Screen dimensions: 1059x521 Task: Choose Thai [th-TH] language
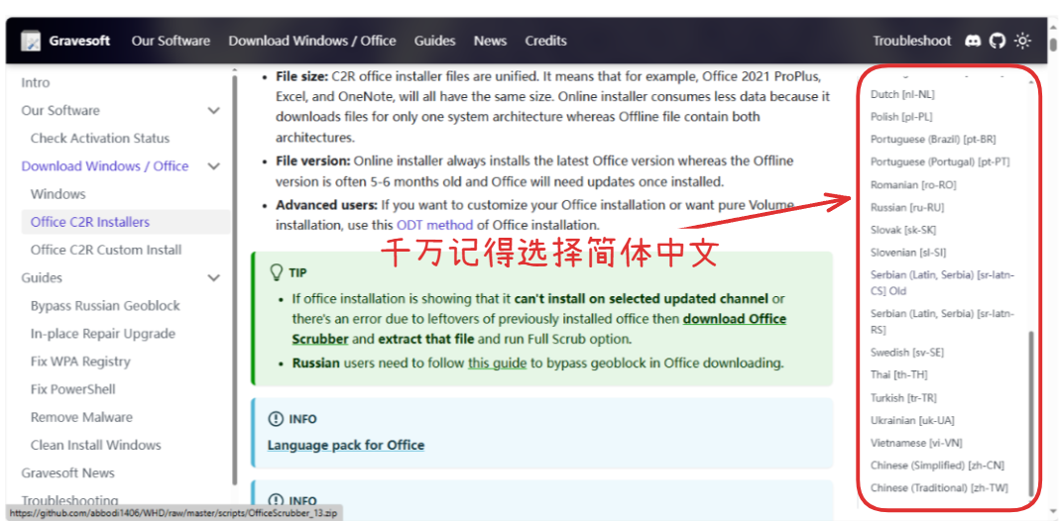pos(899,374)
